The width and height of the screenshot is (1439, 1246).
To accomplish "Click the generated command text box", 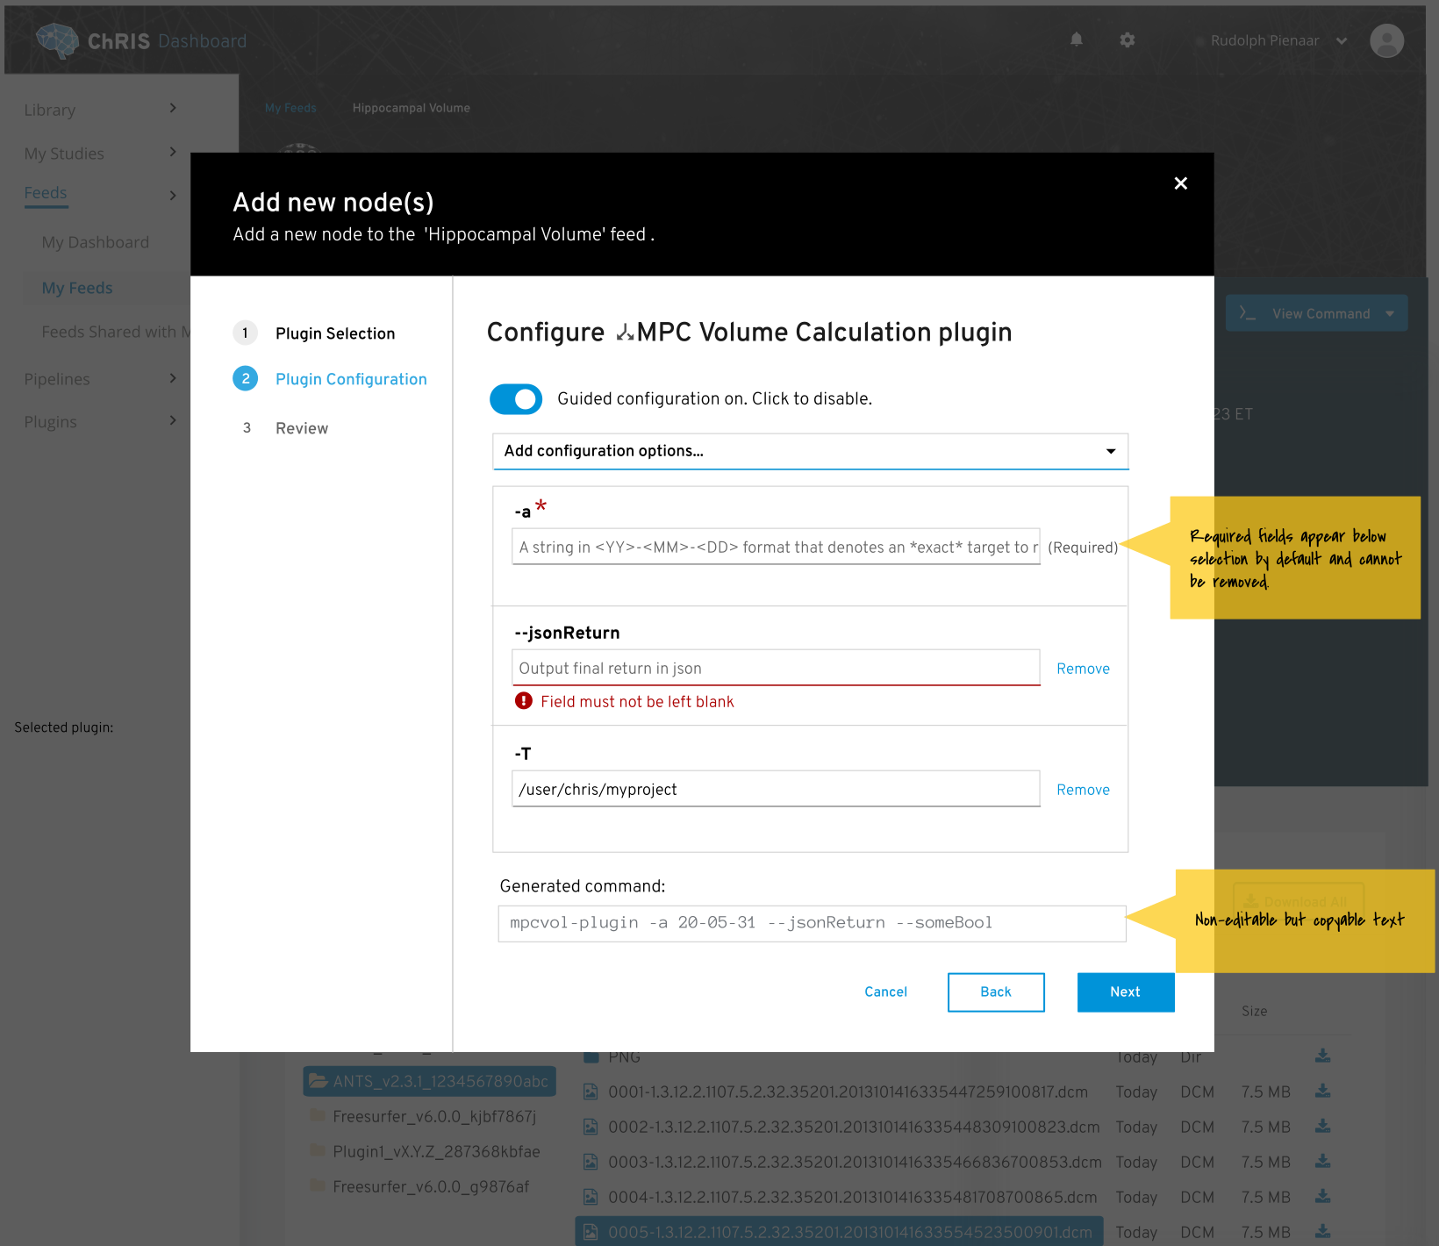I will (x=812, y=923).
